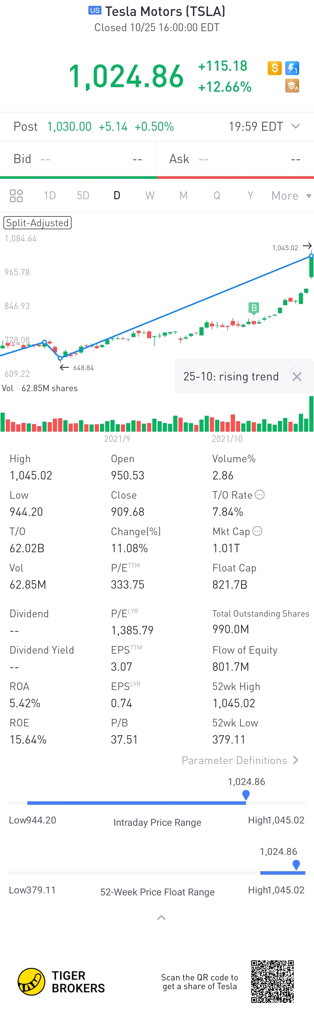This screenshot has width=314, height=1032.
Task: Tap the Ask price panel
Action: pos(235,159)
